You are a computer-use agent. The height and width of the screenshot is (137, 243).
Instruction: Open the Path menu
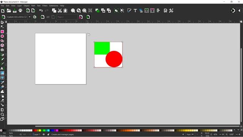tap(33, 6)
